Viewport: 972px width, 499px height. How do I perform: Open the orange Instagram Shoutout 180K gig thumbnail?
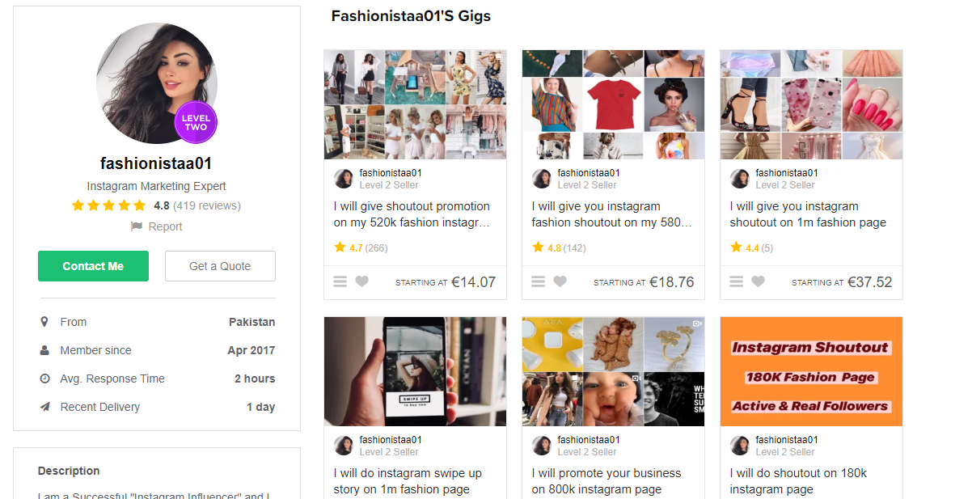point(811,371)
